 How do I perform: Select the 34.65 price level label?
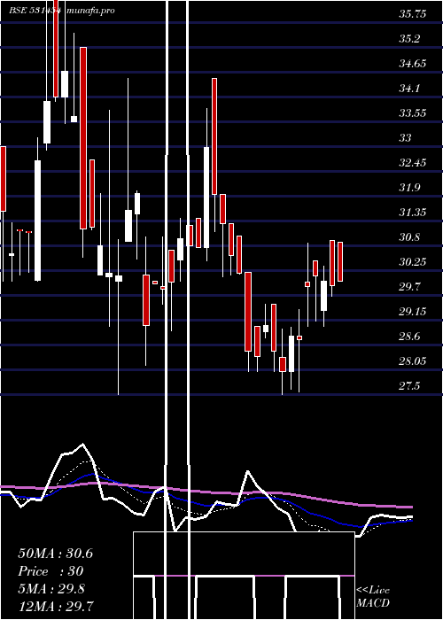pyautogui.click(x=413, y=64)
